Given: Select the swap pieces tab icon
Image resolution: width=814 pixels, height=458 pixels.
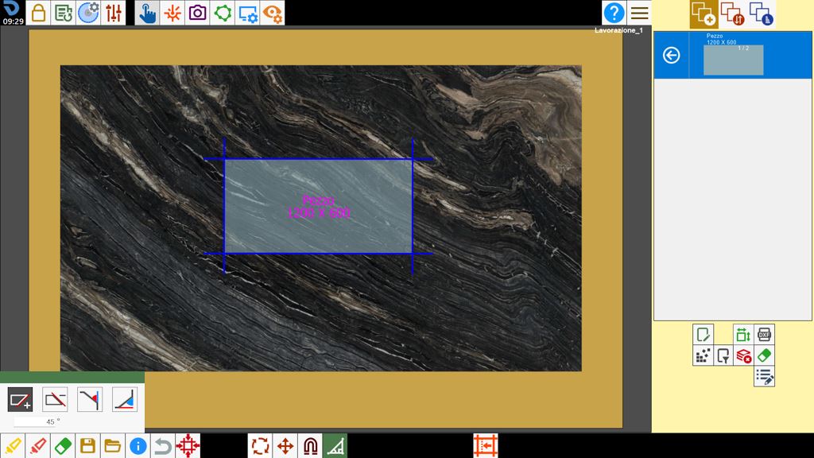Looking at the screenshot, I should [732, 14].
